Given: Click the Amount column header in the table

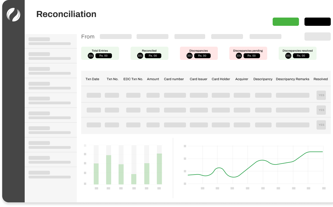Looking at the screenshot, I should [153, 79].
